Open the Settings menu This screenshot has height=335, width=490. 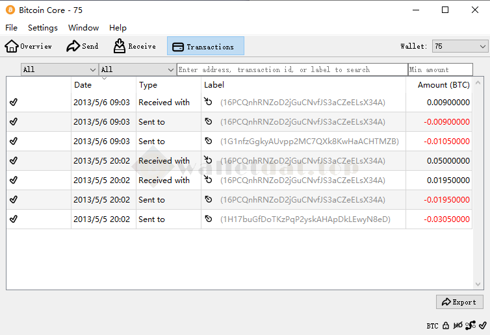pos(43,28)
